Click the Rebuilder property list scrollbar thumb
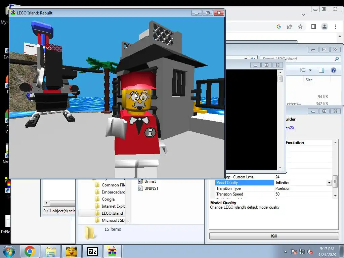Viewport: 344px width, 258px height. coord(335,182)
